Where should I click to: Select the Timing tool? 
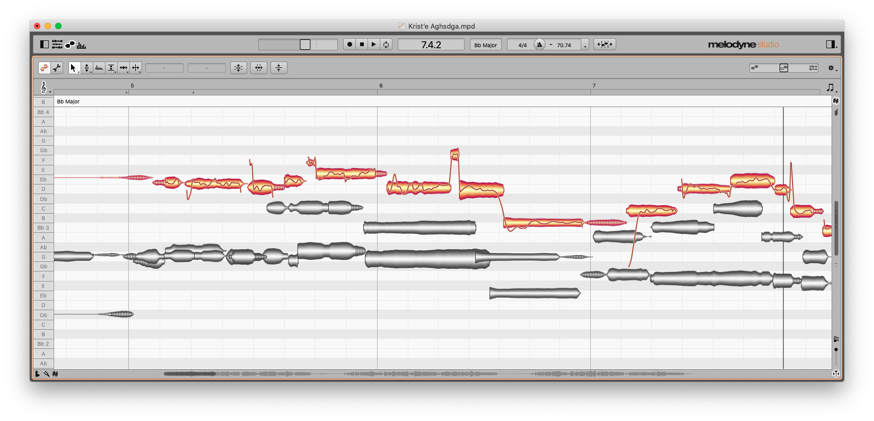(124, 68)
